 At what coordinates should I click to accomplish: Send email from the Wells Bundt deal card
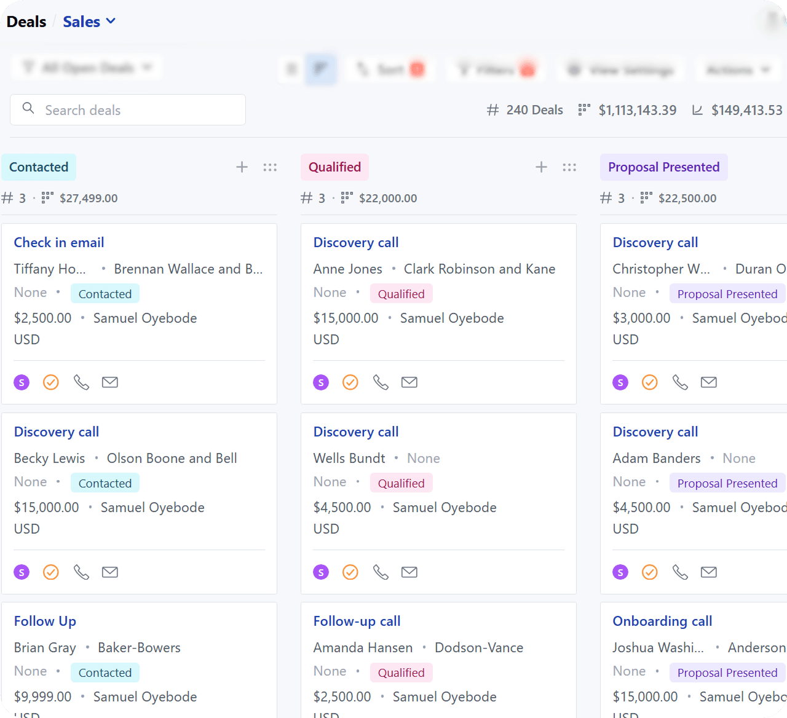click(x=409, y=572)
